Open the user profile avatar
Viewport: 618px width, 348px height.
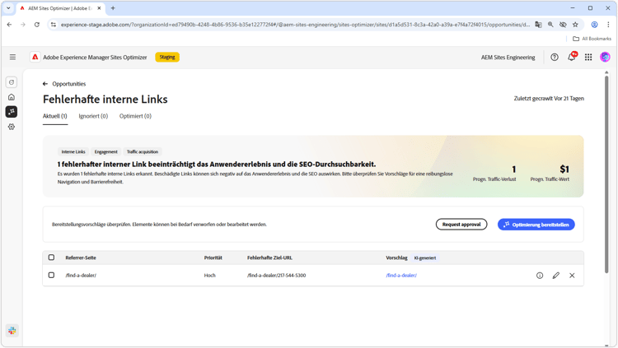point(605,57)
